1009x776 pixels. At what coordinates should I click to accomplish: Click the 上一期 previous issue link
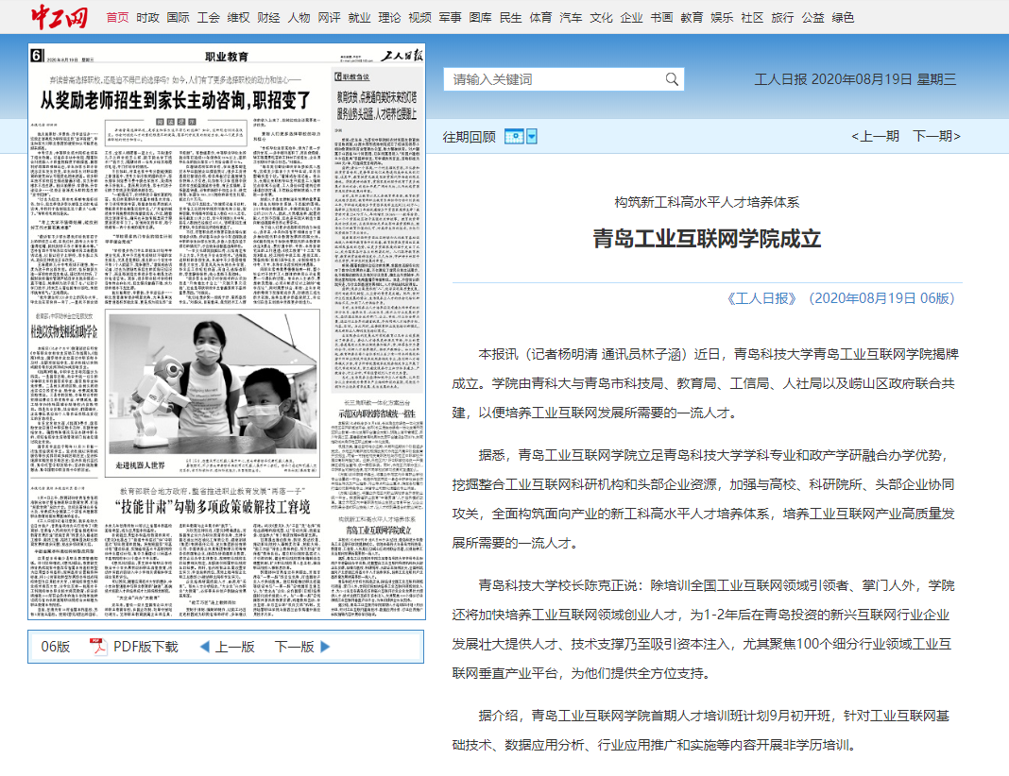point(874,136)
